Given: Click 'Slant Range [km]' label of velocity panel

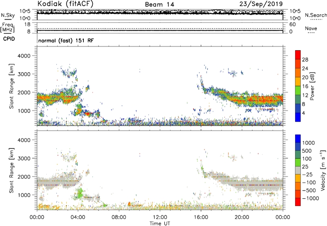Looking at the screenshot, I should tap(11, 171).
